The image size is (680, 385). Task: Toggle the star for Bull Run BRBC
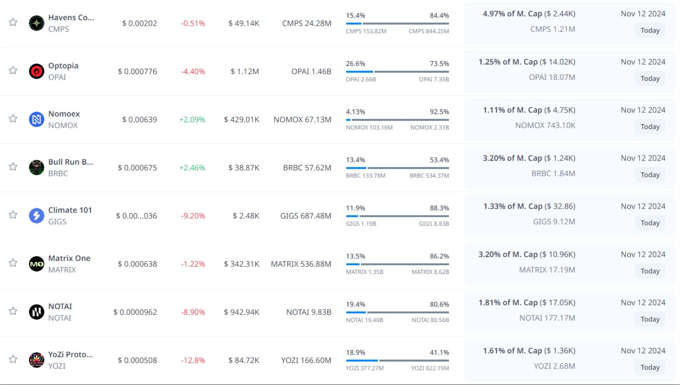click(13, 166)
